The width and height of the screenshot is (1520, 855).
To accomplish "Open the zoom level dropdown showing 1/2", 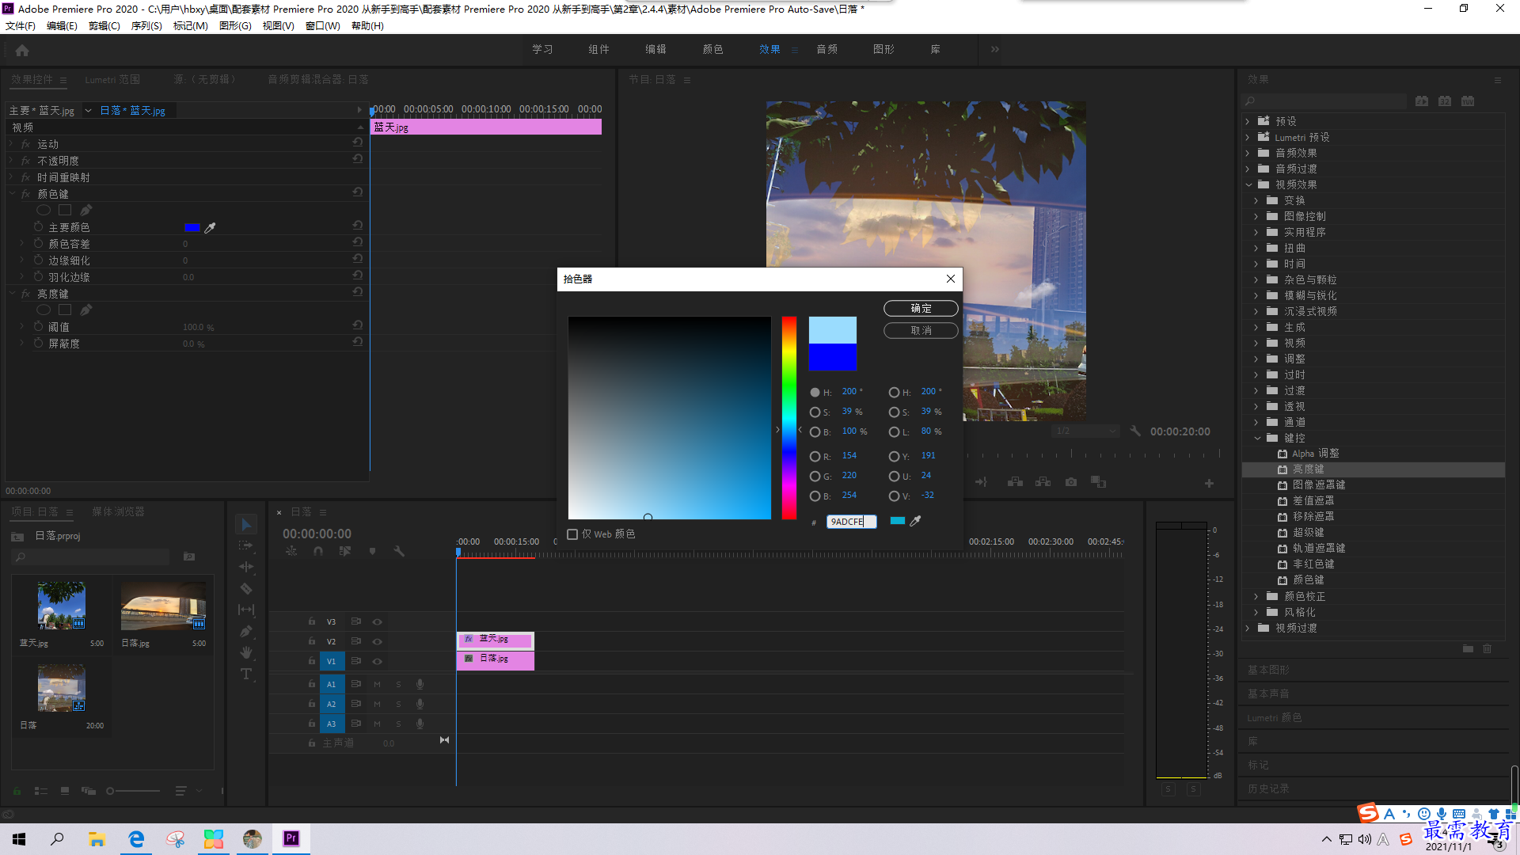I will tap(1086, 431).
